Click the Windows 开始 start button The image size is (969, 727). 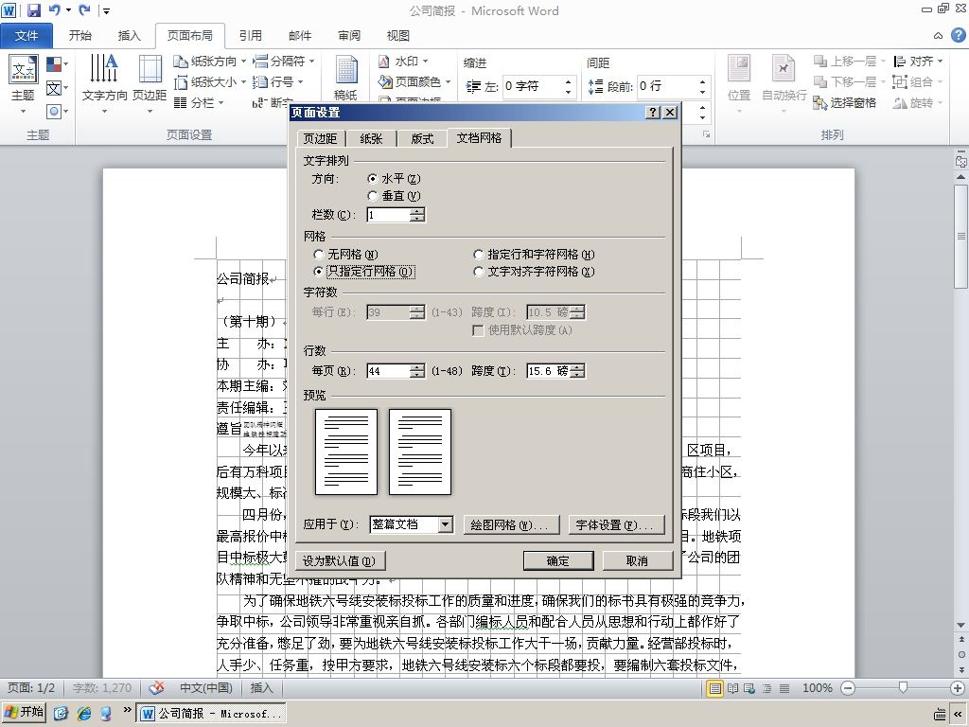click(x=24, y=713)
